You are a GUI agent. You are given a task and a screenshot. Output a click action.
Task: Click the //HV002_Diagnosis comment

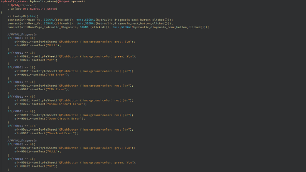click(22, 140)
